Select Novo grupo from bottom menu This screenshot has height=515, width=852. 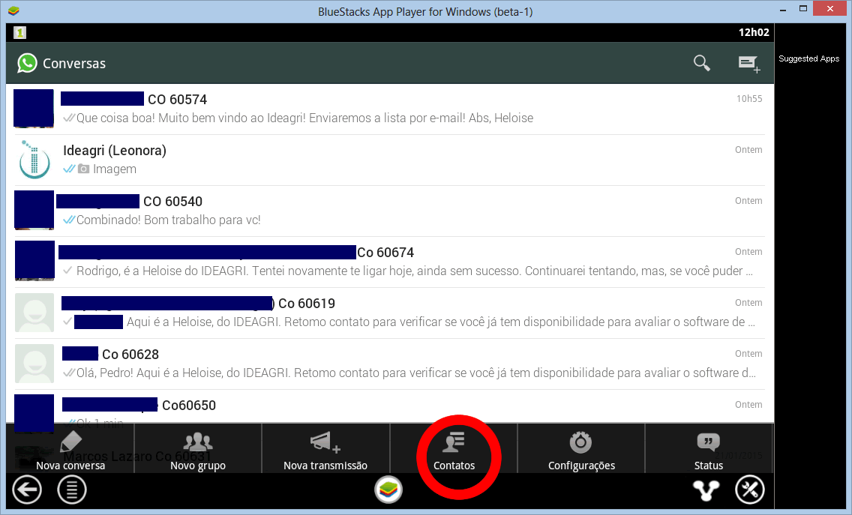[198, 449]
